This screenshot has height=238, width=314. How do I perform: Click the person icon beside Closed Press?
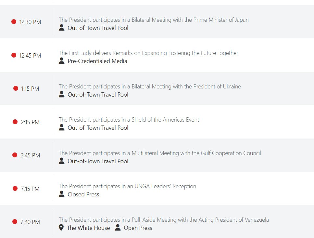pyautogui.click(x=61, y=194)
